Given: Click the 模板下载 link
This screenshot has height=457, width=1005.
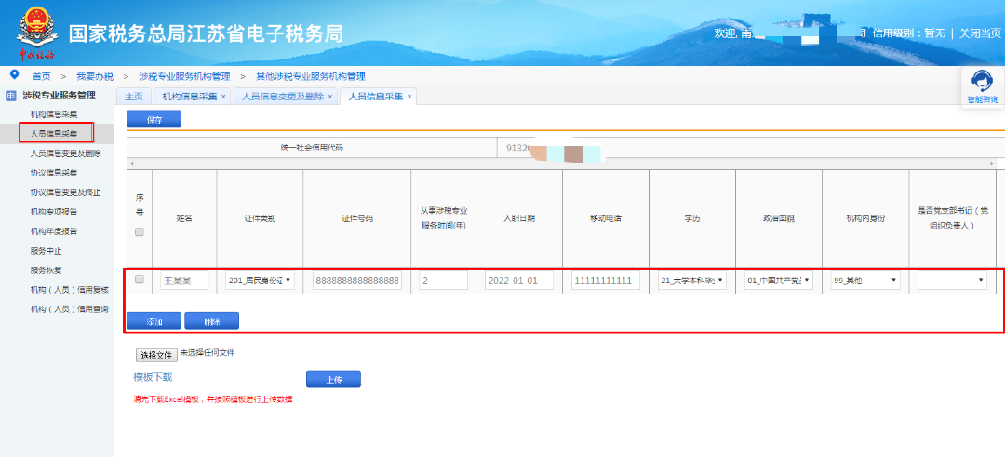Looking at the screenshot, I should [153, 377].
